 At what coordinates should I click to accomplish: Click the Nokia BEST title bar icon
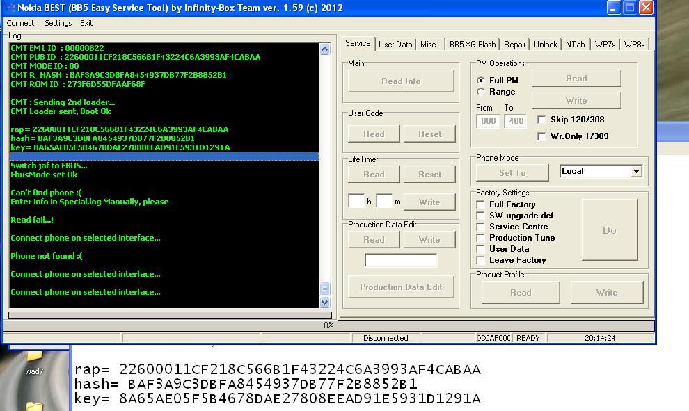[x=10, y=8]
